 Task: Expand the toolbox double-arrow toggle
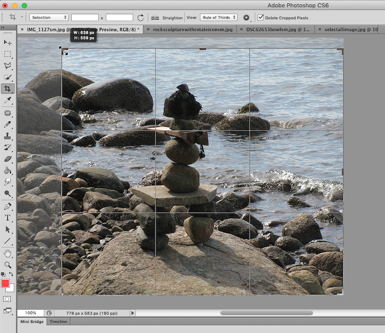coord(3,27)
